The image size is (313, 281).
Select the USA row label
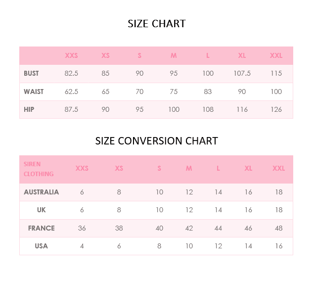coord(42,246)
